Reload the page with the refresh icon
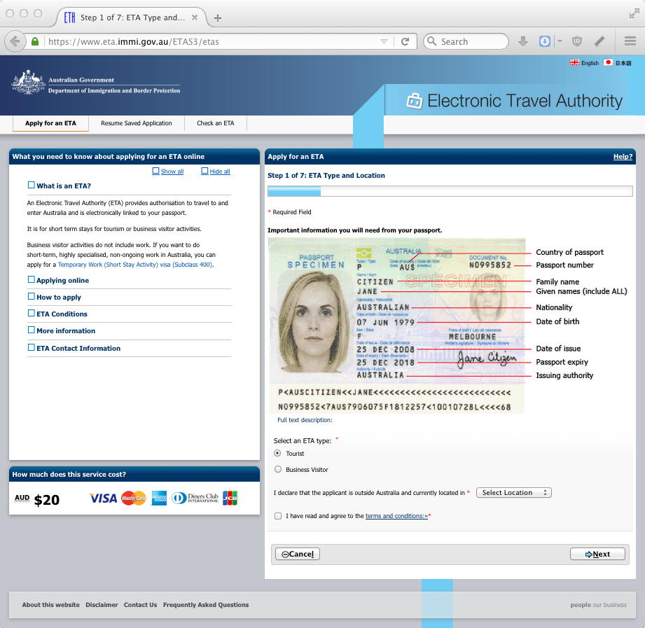This screenshot has width=645, height=628. coord(405,41)
